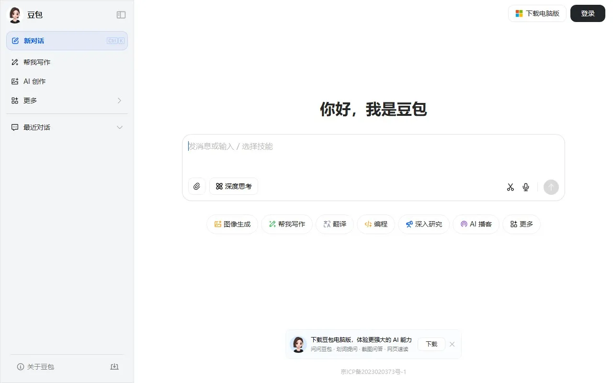
Task: Expand the 更多 sidebar section
Action: 119,101
